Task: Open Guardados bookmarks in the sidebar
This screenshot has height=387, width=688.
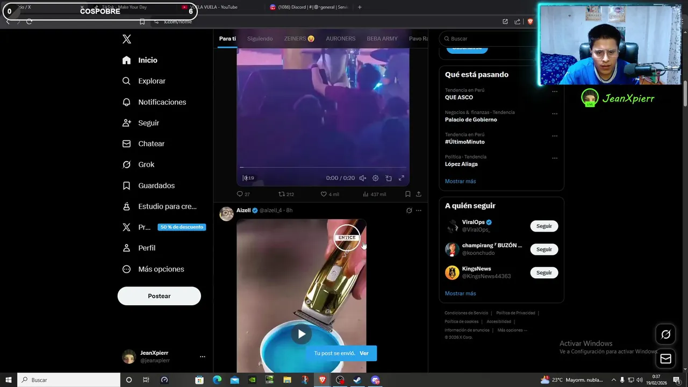Action: 148,185
